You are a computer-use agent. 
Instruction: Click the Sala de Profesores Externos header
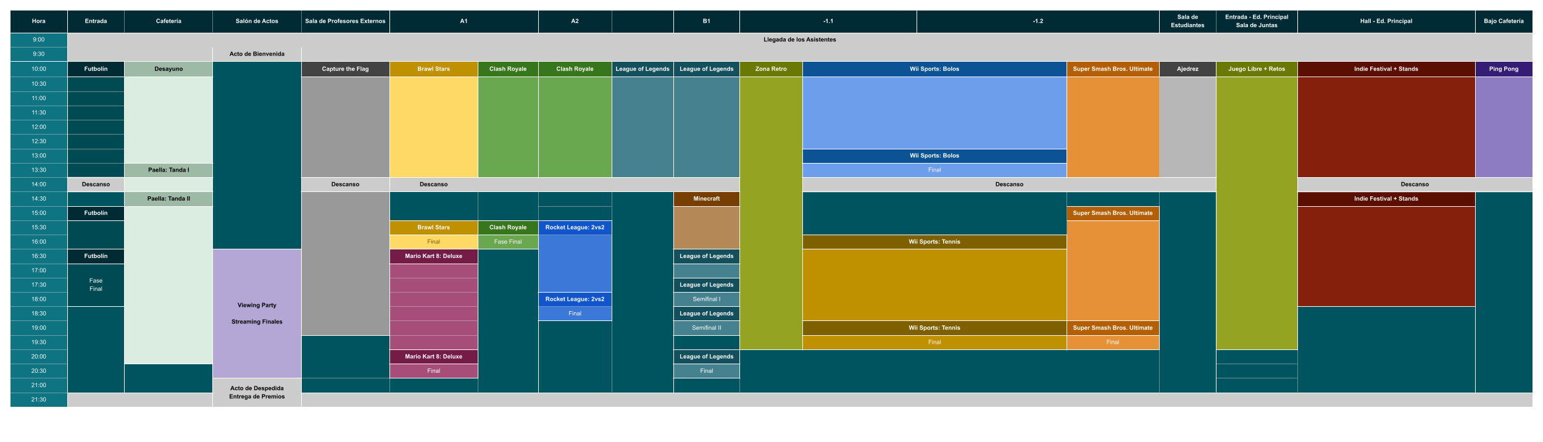pyautogui.click(x=345, y=21)
